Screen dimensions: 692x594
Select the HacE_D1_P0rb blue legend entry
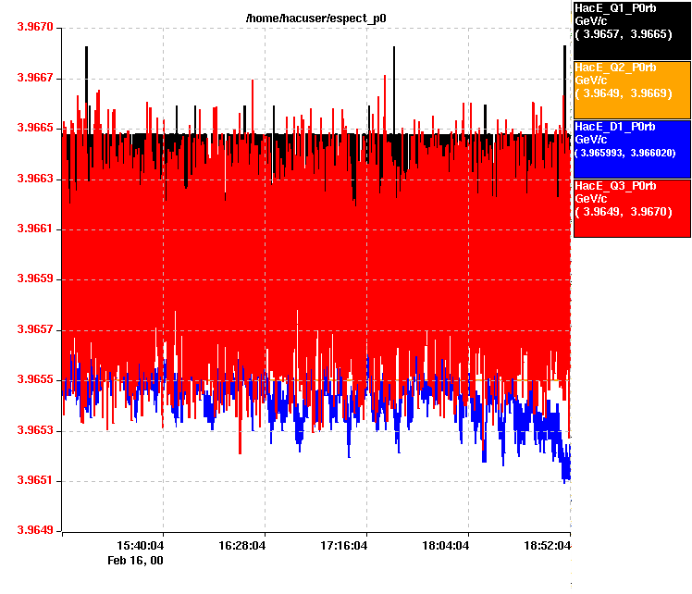tap(632, 148)
